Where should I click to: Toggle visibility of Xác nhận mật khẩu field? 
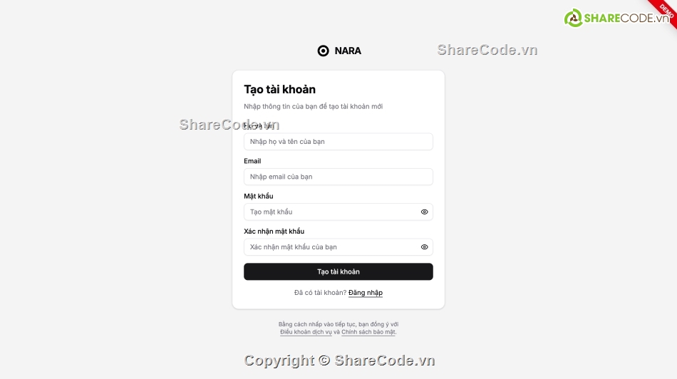tap(425, 247)
